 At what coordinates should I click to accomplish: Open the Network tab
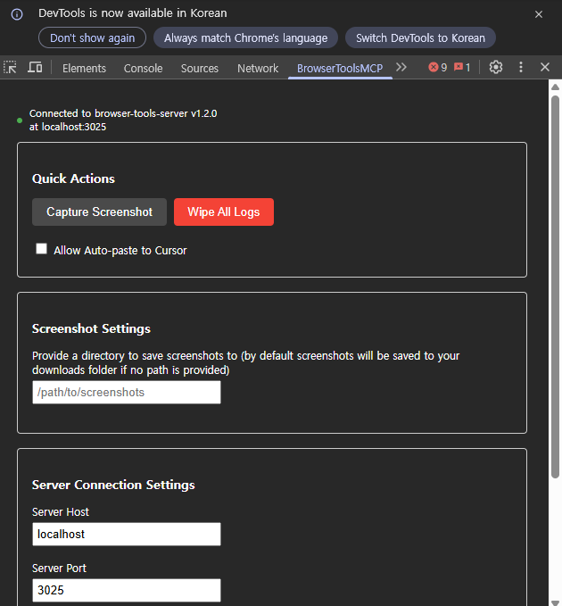pyautogui.click(x=258, y=69)
